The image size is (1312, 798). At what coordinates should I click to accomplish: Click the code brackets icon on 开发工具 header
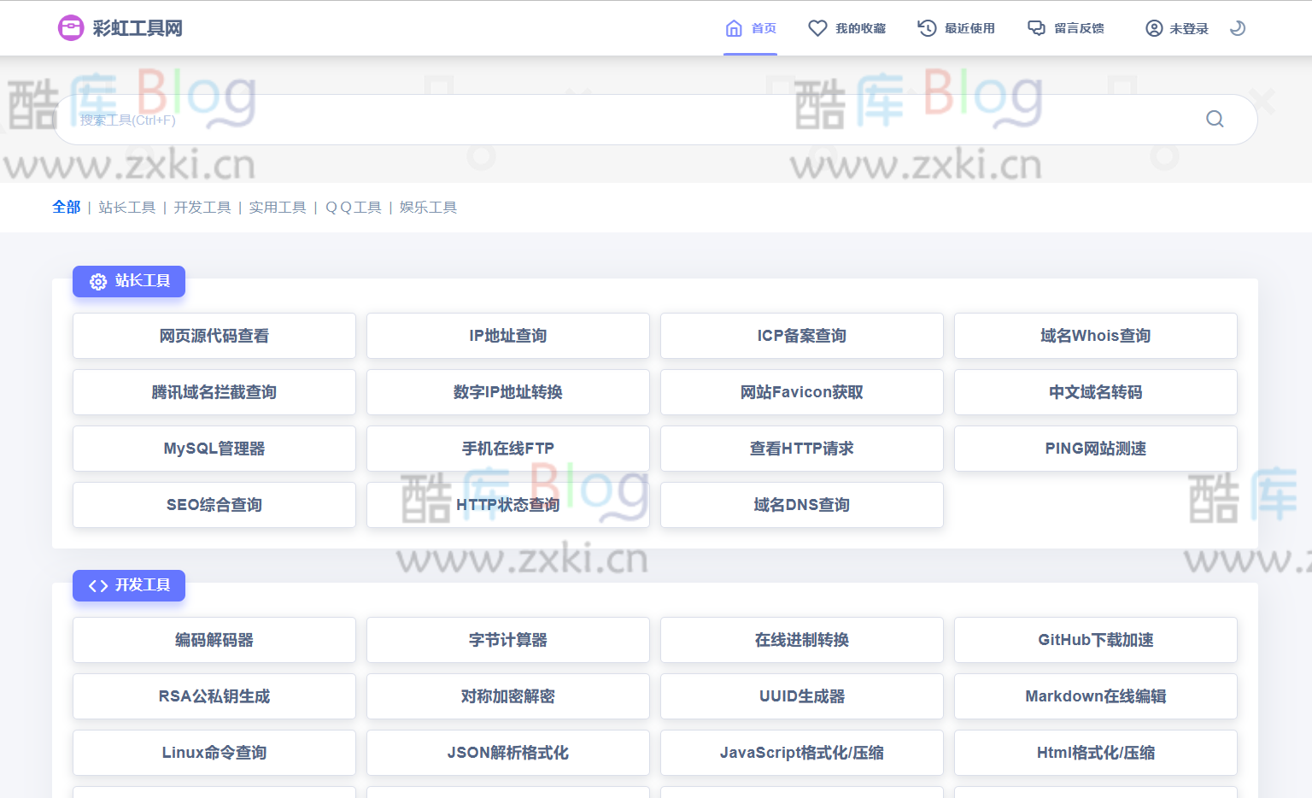pyautogui.click(x=97, y=585)
